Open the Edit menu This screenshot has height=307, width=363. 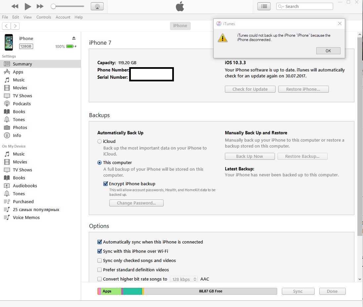16,17
